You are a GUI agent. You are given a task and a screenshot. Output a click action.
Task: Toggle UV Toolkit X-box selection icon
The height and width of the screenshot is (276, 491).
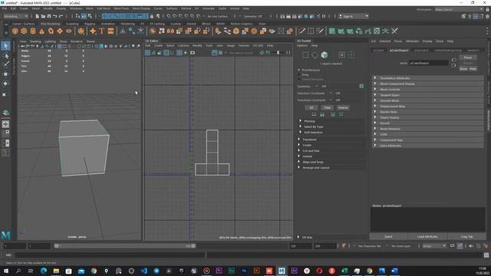tap(341, 55)
